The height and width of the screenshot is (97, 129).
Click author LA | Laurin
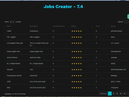click(x=115, y=43)
